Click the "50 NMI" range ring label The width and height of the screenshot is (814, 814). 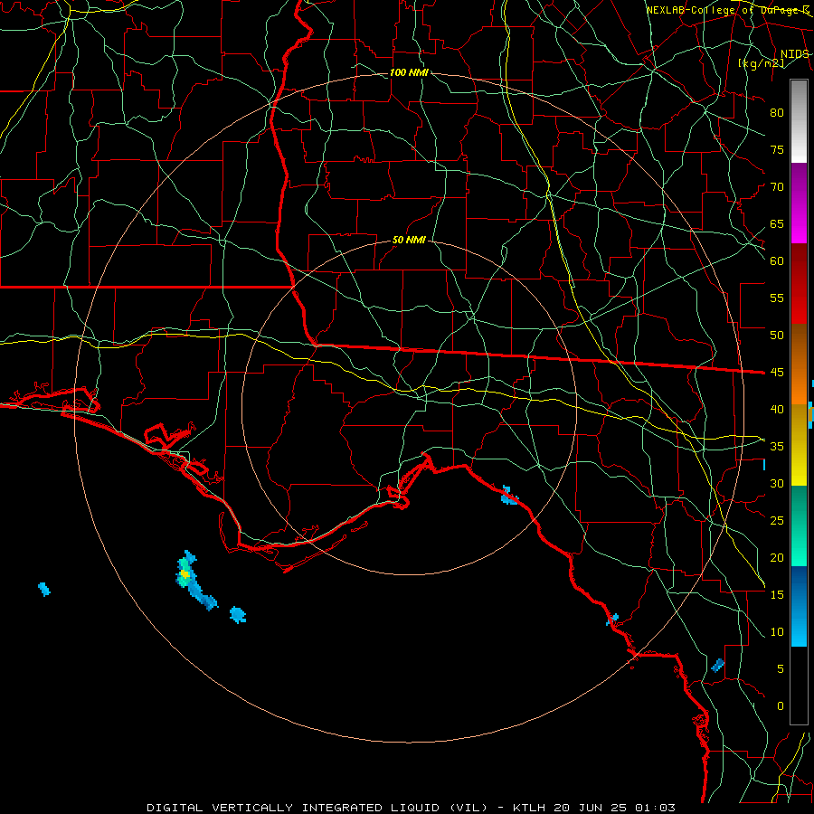(x=409, y=240)
